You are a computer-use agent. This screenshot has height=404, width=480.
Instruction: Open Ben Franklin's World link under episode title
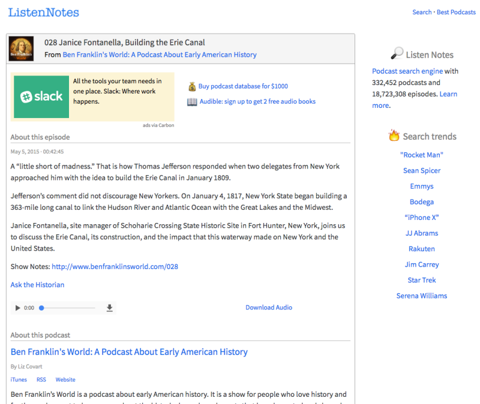[160, 55]
